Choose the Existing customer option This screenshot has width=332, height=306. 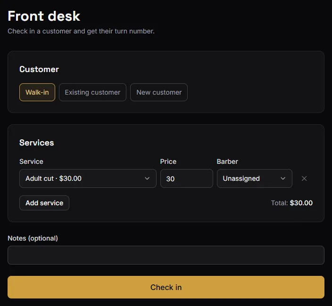tap(92, 92)
